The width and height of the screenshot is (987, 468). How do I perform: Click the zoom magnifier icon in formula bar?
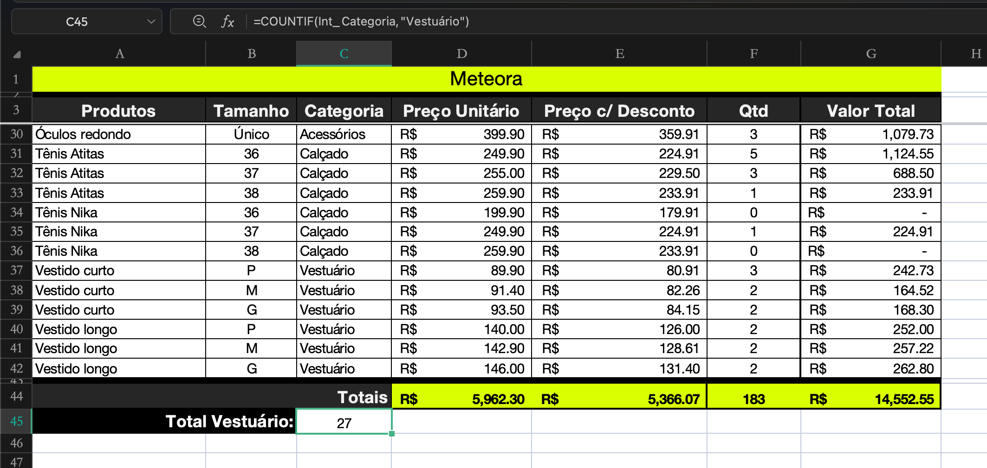tap(199, 21)
